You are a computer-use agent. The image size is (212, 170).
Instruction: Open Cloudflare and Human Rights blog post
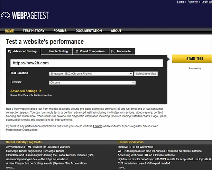click(50, 155)
